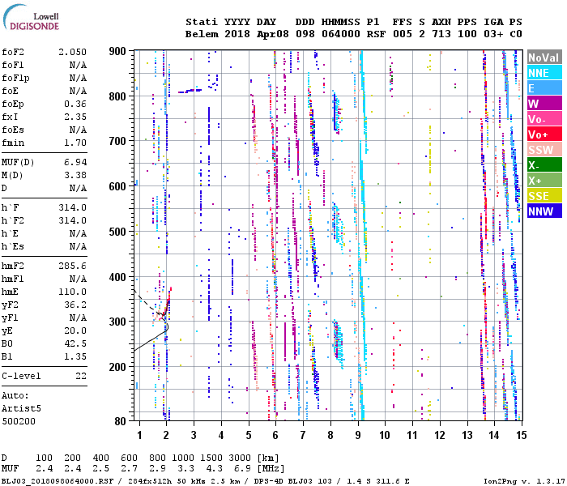The image size is (567, 486).
Task: Select the NoVal legend swatch
Action: 544,58
